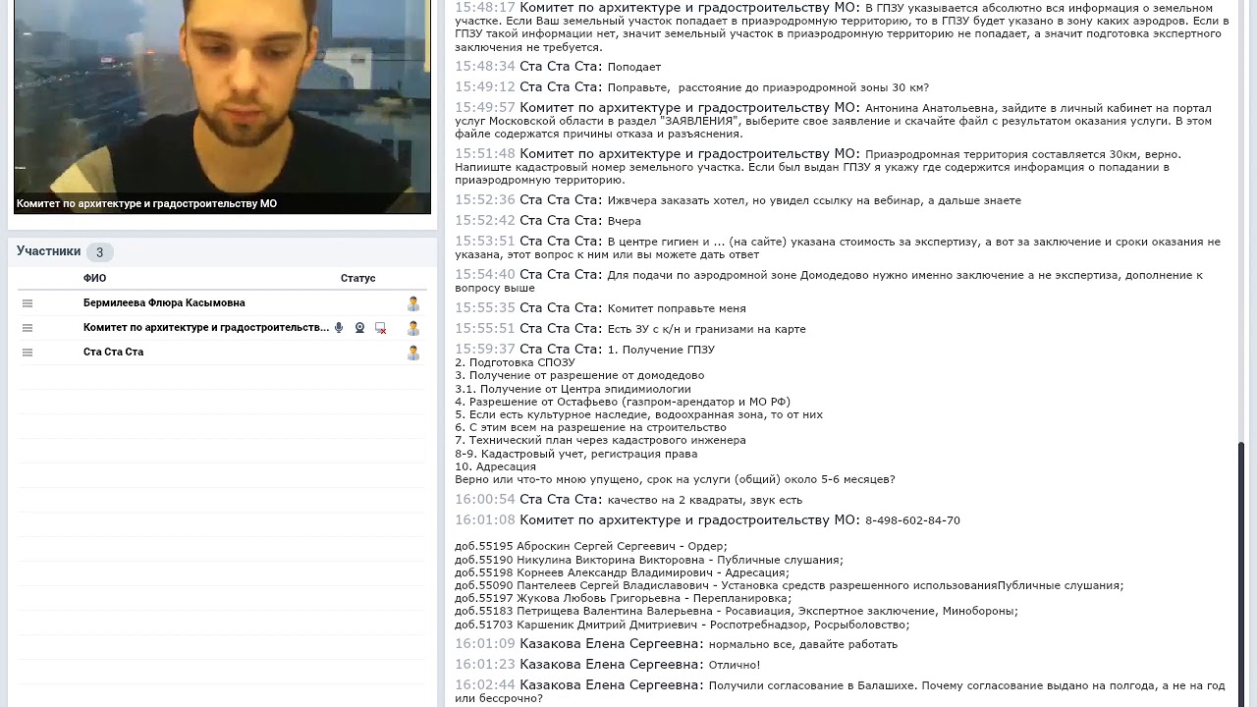Open hamburger menu beside Комитет по архитектуре participant

pos(27,328)
